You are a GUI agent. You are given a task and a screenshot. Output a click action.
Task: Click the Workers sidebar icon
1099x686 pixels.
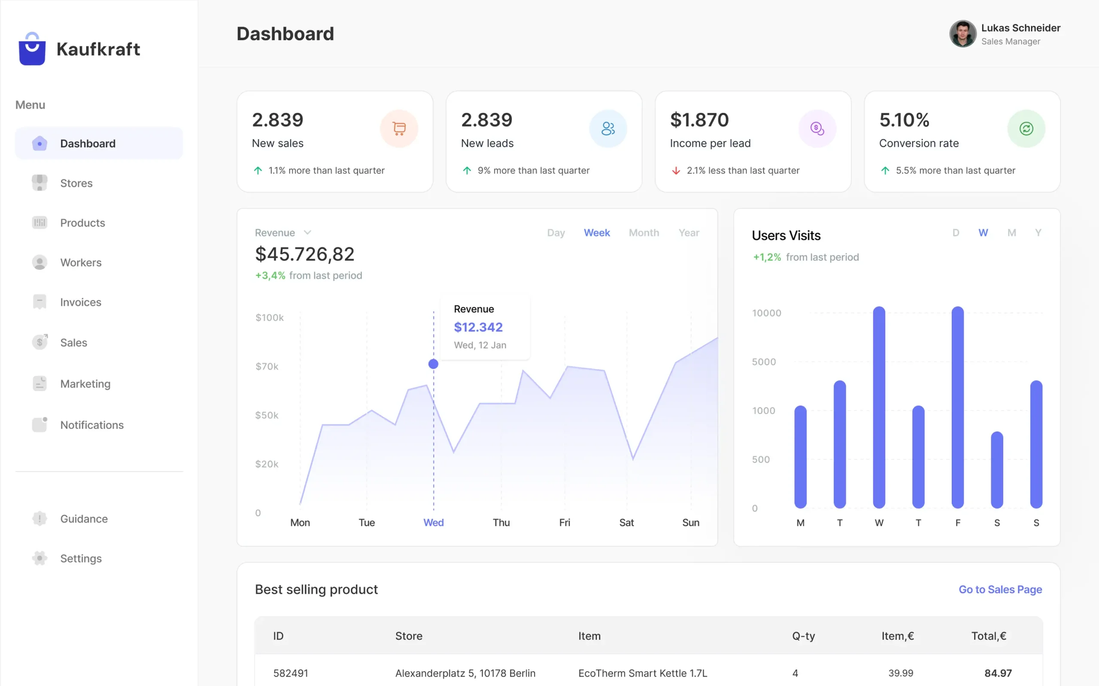pyautogui.click(x=40, y=262)
